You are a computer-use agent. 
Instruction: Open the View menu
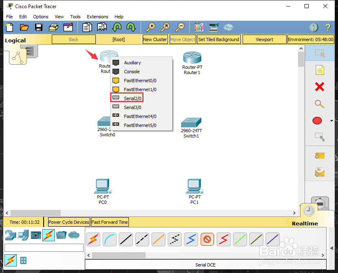point(59,17)
